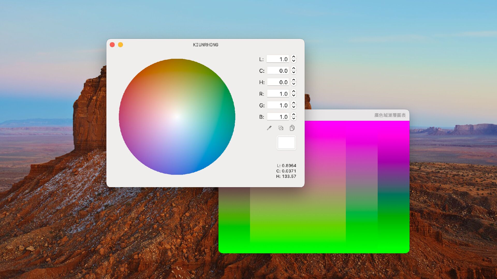Viewport: 497px width, 279px height.
Task: Click the L value input field
Action: coord(278,59)
